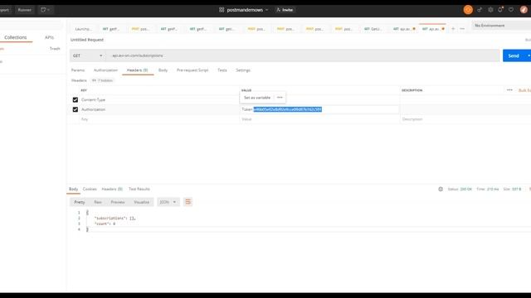Select the APIs sidebar tab

pos(49,37)
